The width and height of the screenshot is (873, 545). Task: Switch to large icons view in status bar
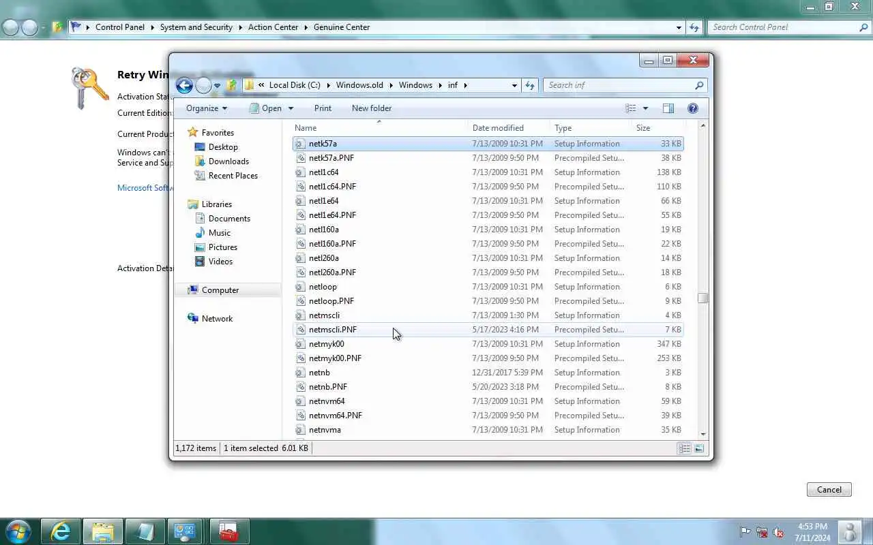tap(699, 448)
